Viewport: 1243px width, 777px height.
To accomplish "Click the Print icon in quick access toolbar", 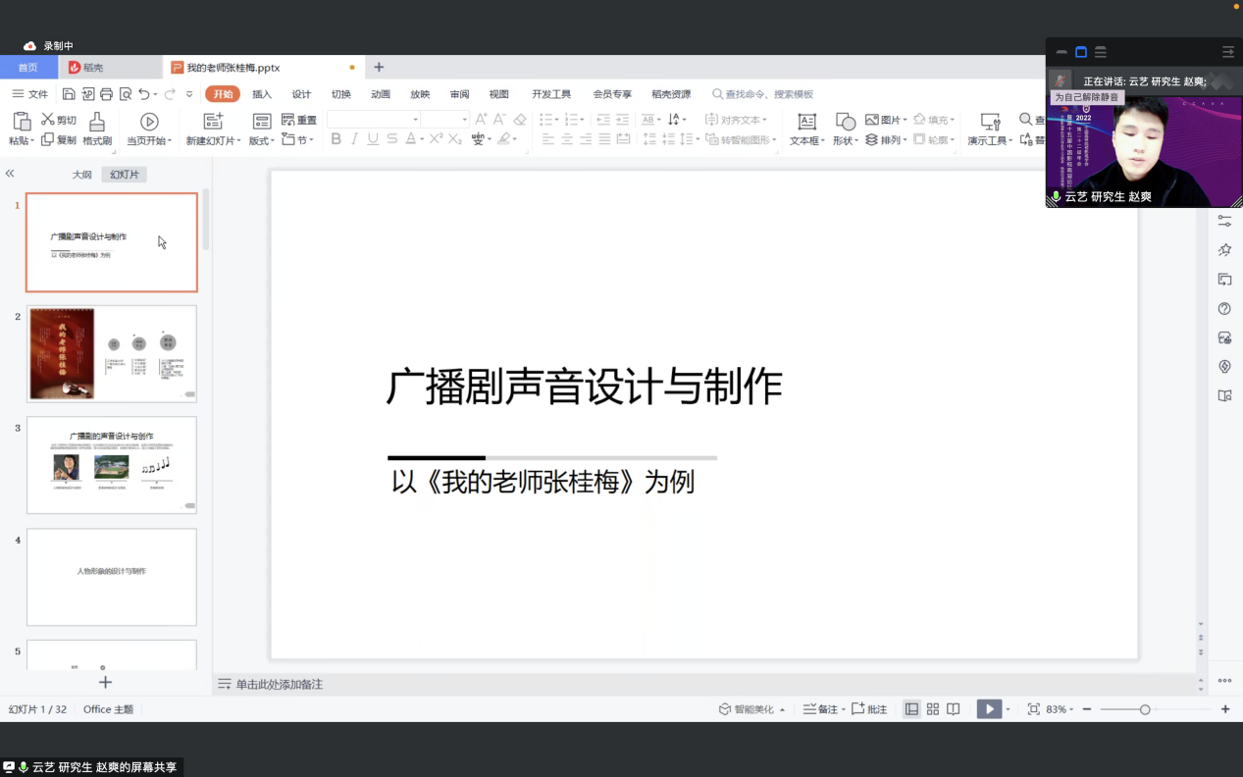I will pos(106,94).
